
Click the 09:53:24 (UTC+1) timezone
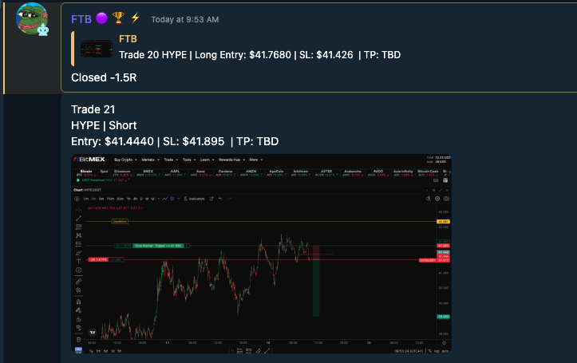(409, 351)
